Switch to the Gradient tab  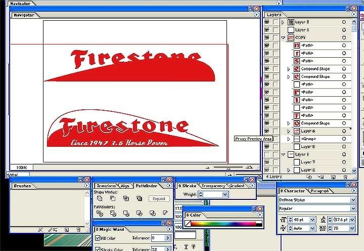tap(237, 186)
